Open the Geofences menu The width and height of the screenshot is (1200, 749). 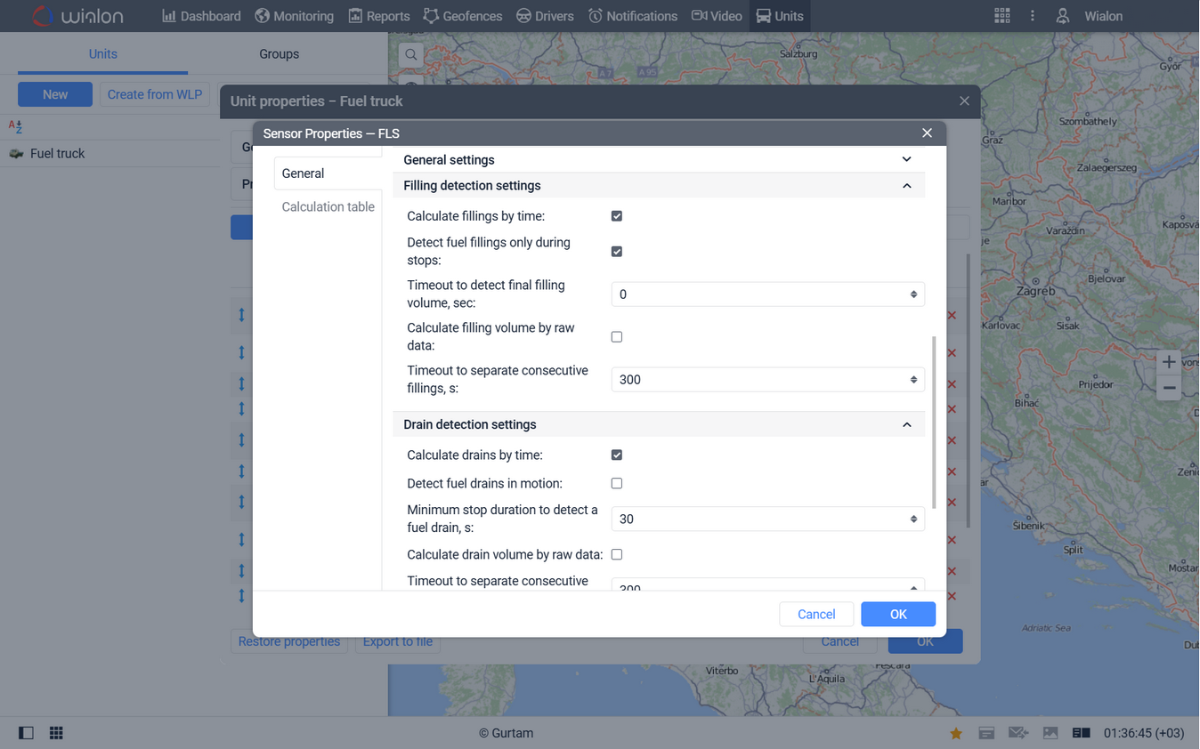pyautogui.click(x=463, y=16)
